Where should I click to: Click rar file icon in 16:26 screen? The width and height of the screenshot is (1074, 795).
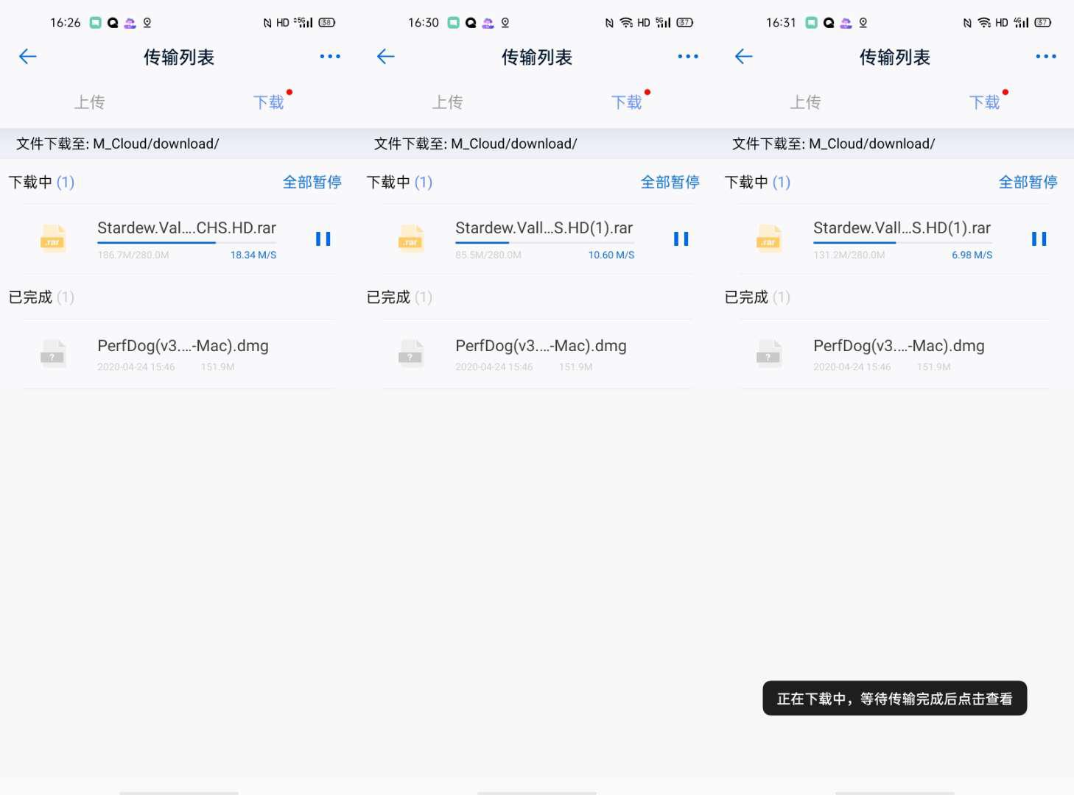[53, 239]
